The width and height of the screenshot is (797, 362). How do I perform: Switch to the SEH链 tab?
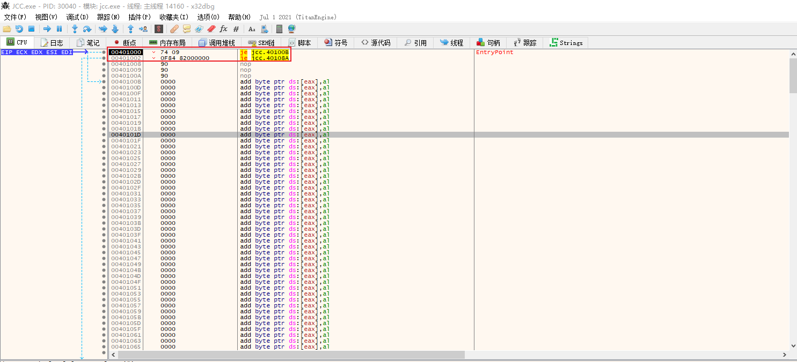pos(261,43)
